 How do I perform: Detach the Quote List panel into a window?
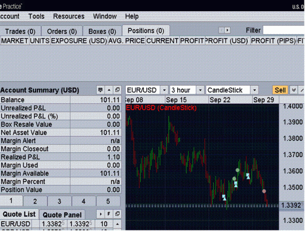pos(117,214)
